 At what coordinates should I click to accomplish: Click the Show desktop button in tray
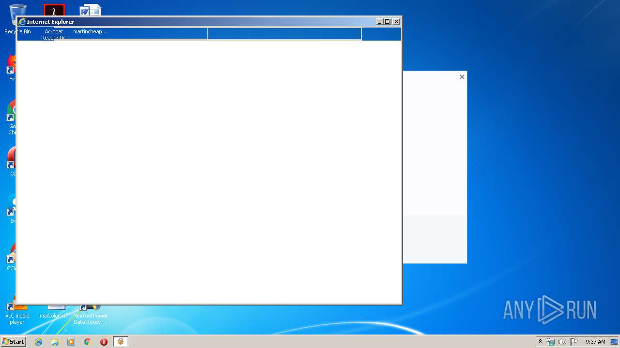click(x=614, y=342)
